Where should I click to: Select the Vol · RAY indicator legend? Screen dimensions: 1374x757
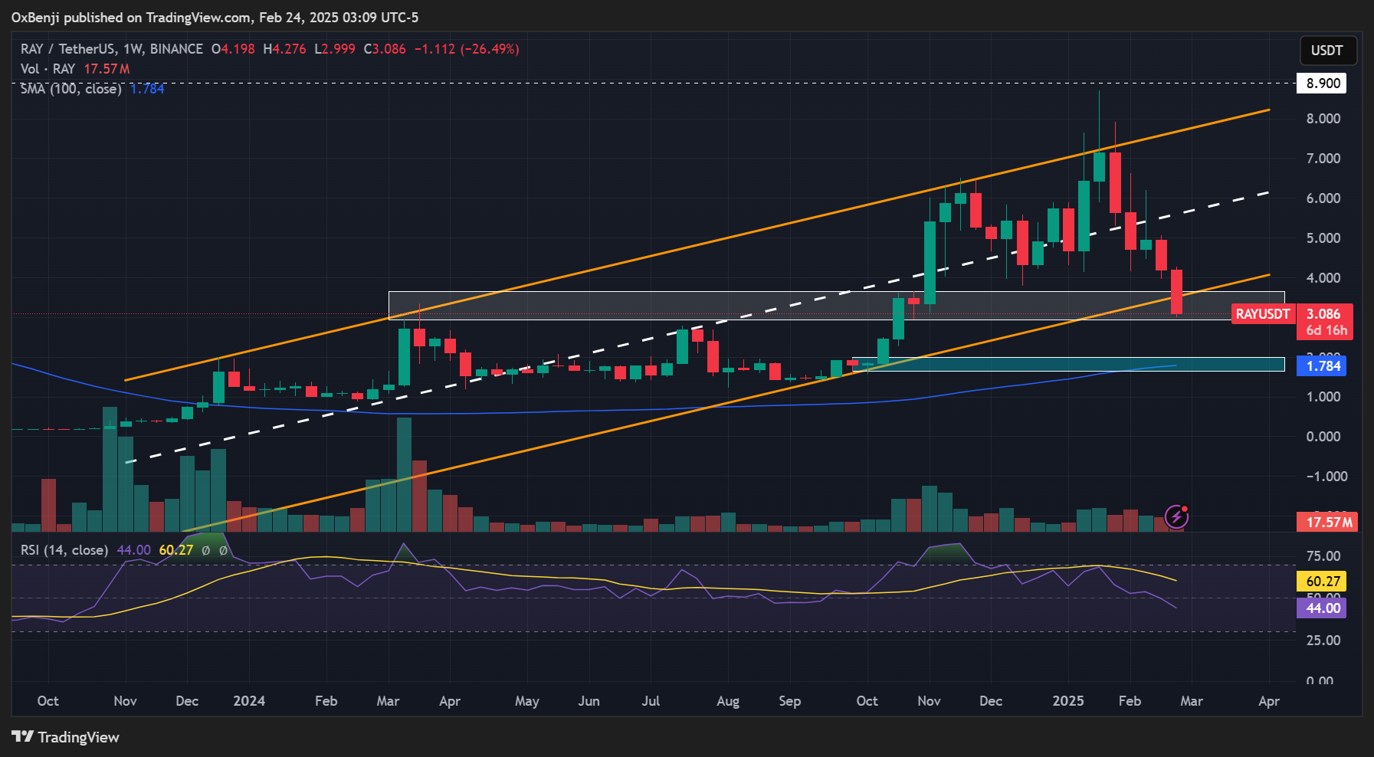pos(48,69)
